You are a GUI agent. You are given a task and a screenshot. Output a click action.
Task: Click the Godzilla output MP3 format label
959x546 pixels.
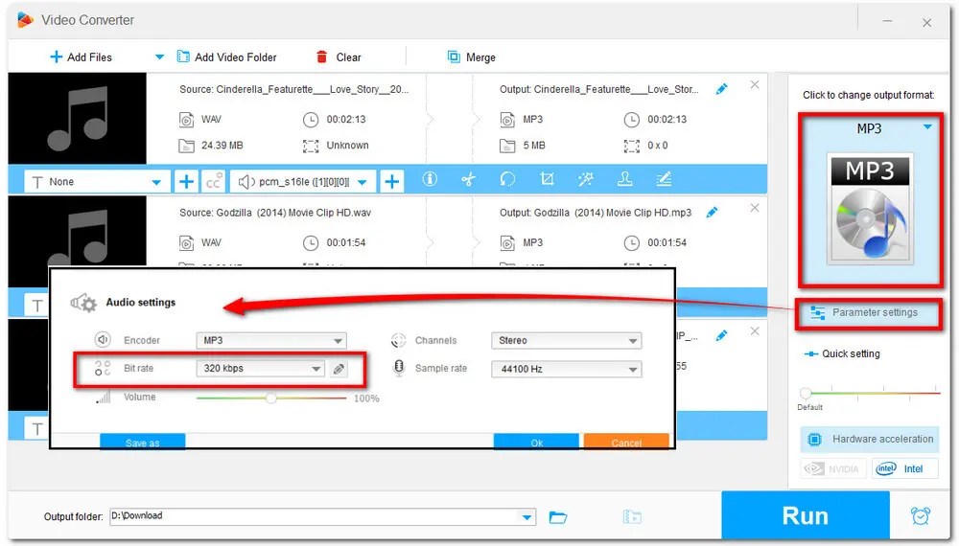(532, 242)
